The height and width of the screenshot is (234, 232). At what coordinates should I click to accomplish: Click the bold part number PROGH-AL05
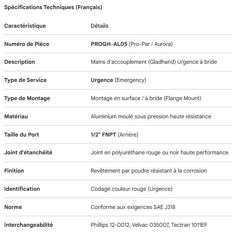(x=109, y=44)
